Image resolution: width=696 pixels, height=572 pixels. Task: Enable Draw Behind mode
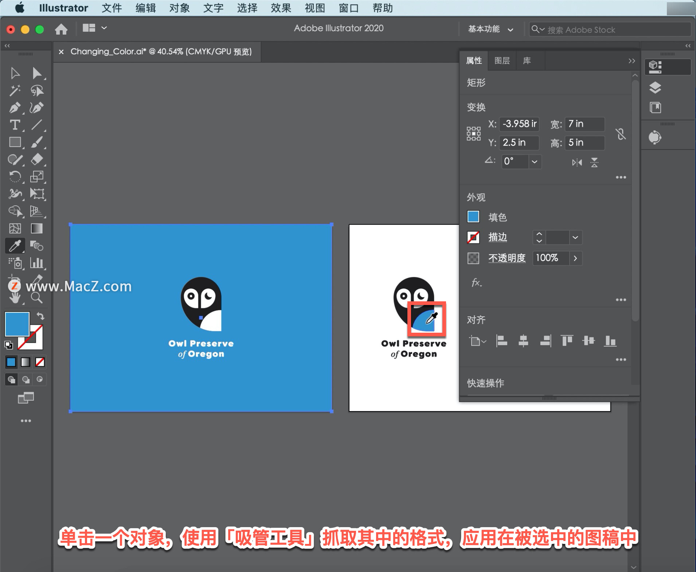(x=26, y=379)
